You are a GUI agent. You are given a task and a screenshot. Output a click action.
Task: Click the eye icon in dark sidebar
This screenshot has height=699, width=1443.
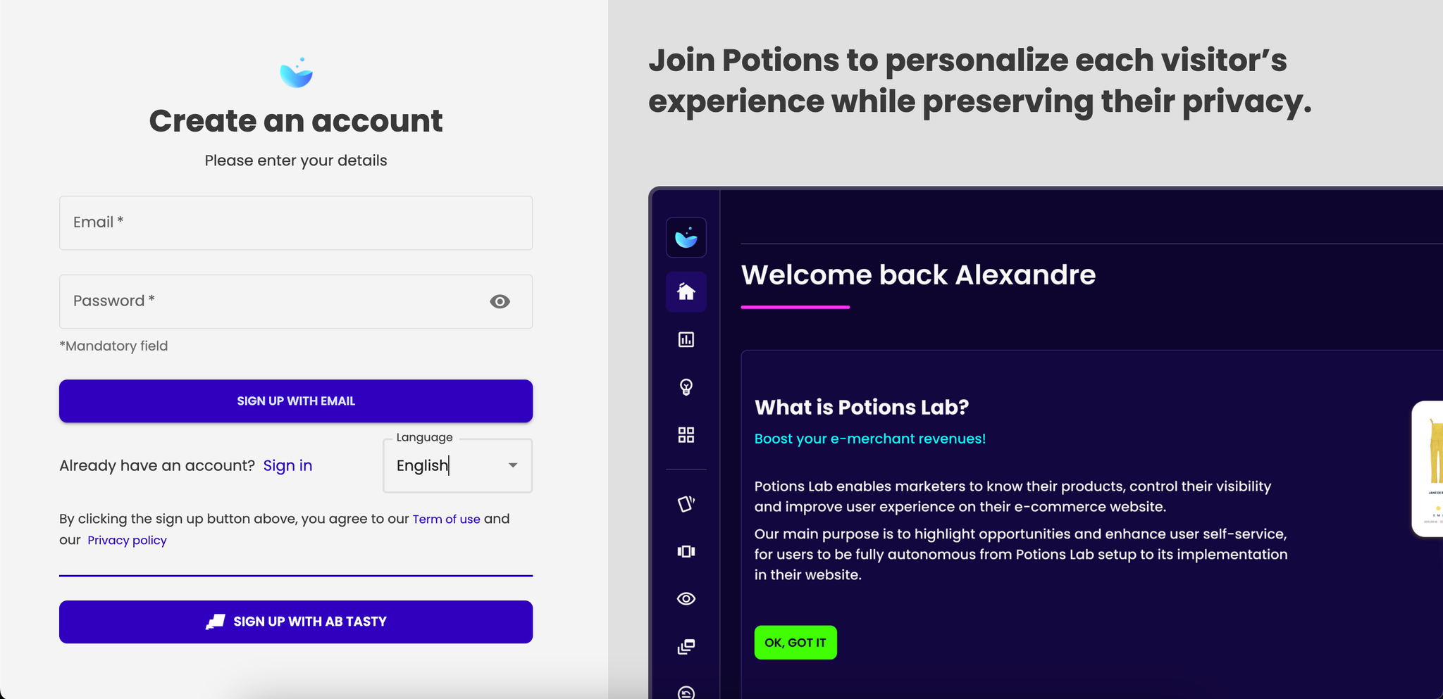click(x=686, y=598)
